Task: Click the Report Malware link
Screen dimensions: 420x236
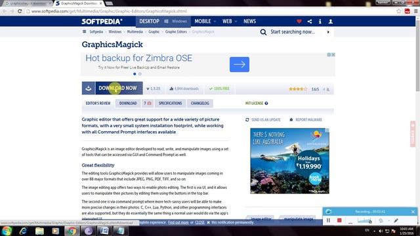Action: (x=306, y=120)
